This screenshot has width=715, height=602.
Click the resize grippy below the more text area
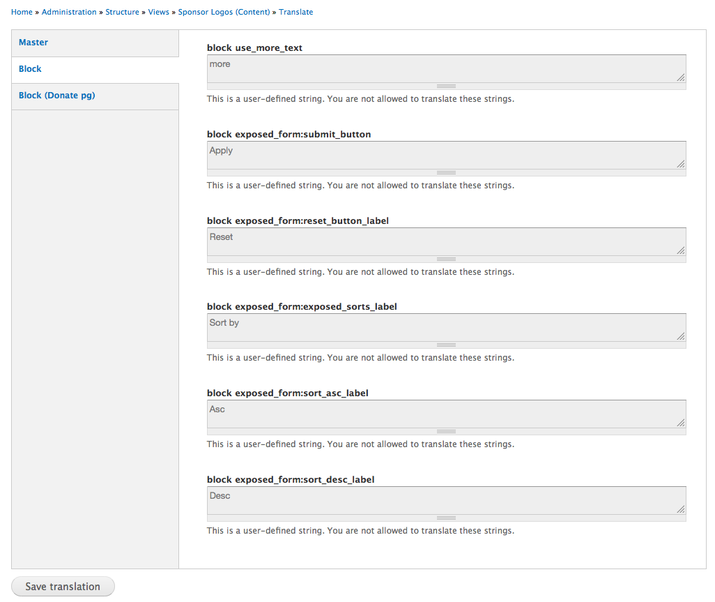coord(446,86)
